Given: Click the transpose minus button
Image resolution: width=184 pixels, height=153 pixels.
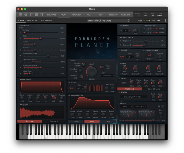Looking at the screenshot, I should tap(121, 31).
